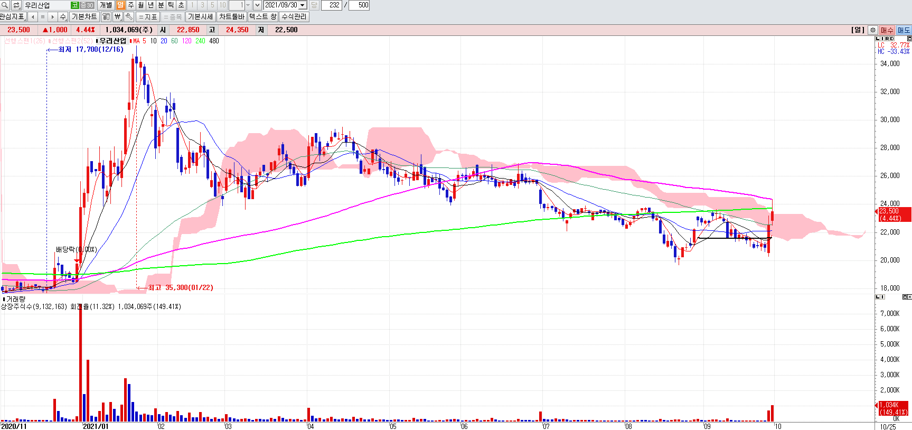This screenshot has height=430, width=912.
Task: Click the 10/25 date label bottom-right
Action: (x=888, y=426)
